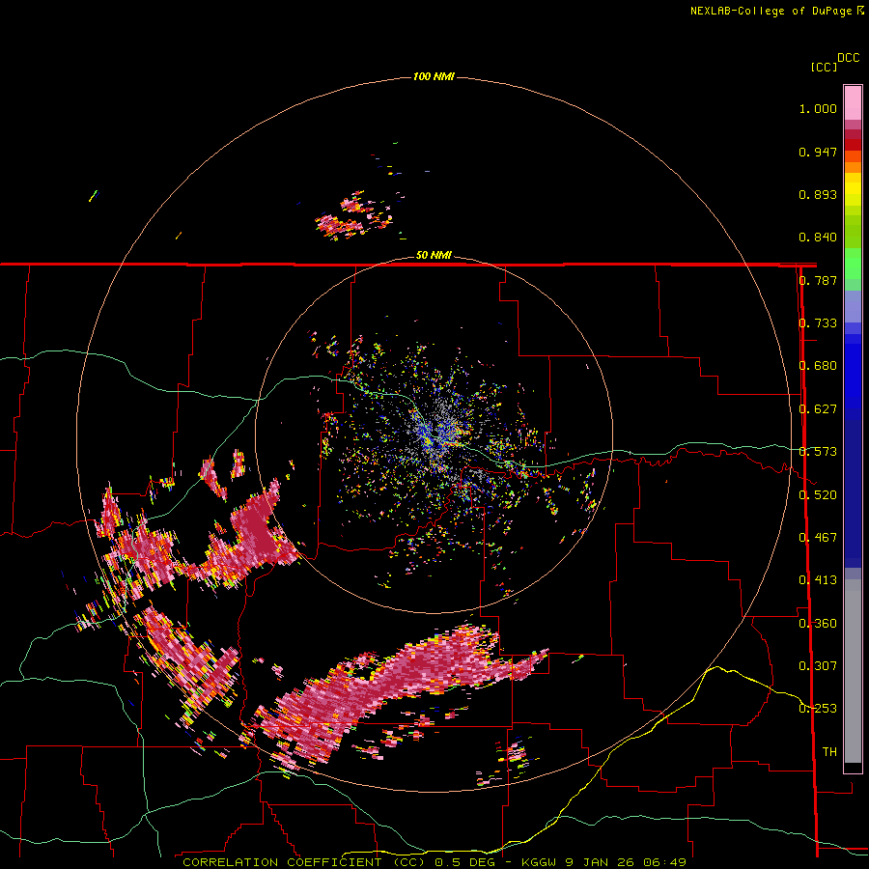Image resolution: width=869 pixels, height=869 pixels.
Task: Click the 0.627 value on the color scale
Action: (x=818, y=409)
